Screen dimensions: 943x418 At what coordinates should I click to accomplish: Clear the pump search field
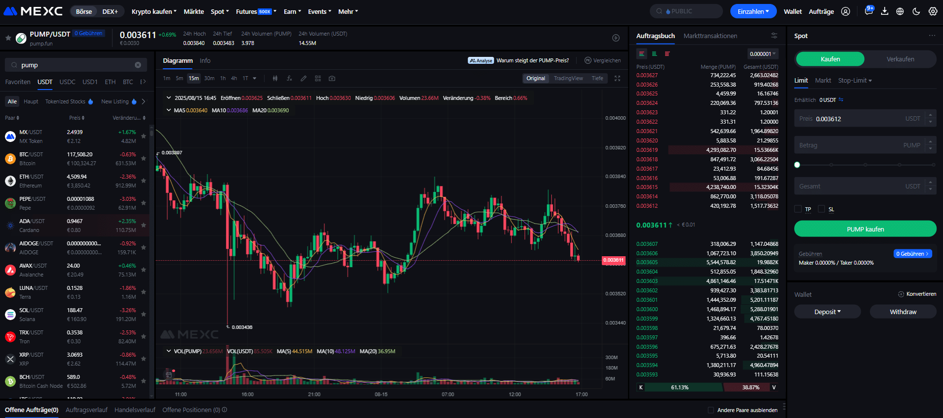click(x=138, y=65)
